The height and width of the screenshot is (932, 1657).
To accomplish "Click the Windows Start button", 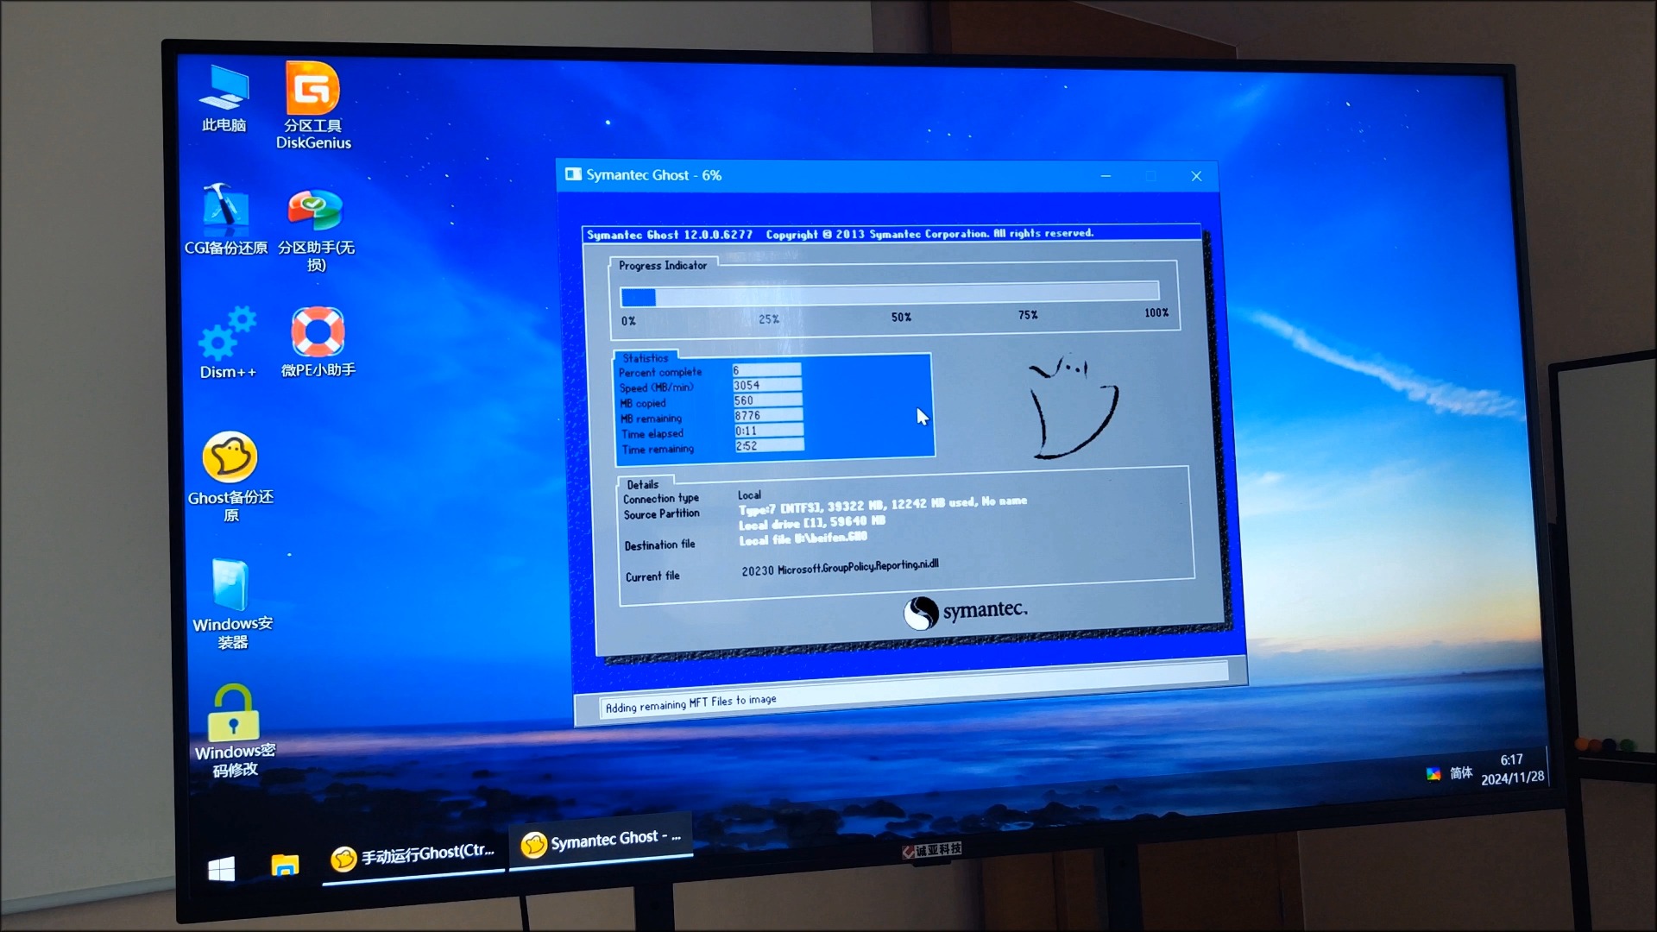I will [222, 869].
